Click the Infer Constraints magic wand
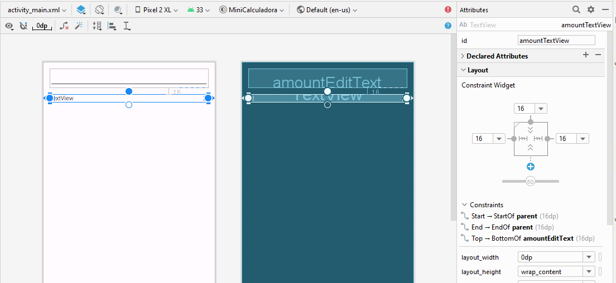 (x=79, y=26)
